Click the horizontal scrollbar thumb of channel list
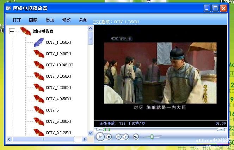Viewport: 234px width, 150px height. 44,139
